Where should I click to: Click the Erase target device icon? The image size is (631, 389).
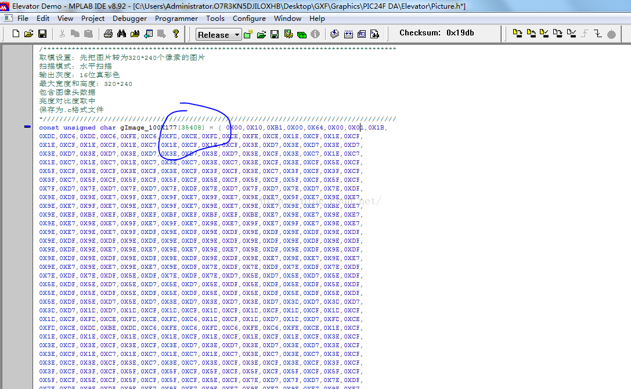coord(558,34)
